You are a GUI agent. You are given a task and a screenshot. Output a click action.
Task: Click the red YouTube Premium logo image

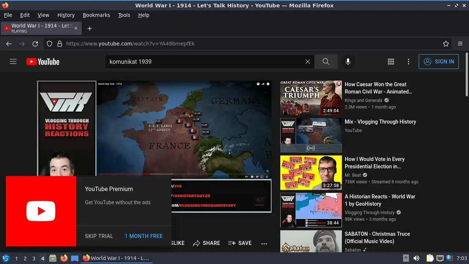[41, 211]
